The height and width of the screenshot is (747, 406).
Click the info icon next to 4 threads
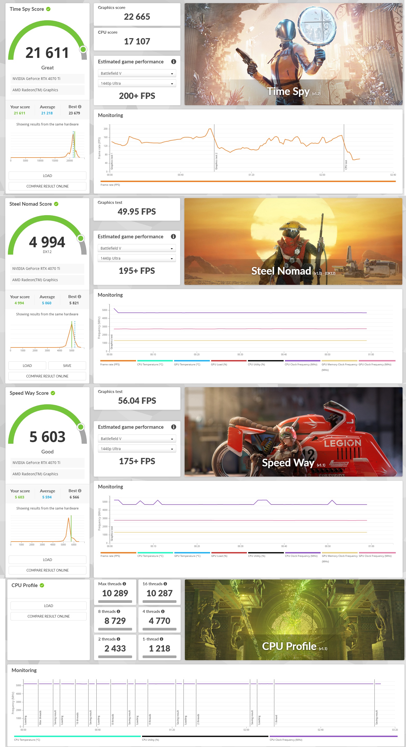pos(163,611)
